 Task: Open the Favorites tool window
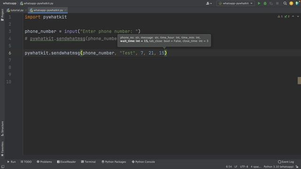coord(2,149)
